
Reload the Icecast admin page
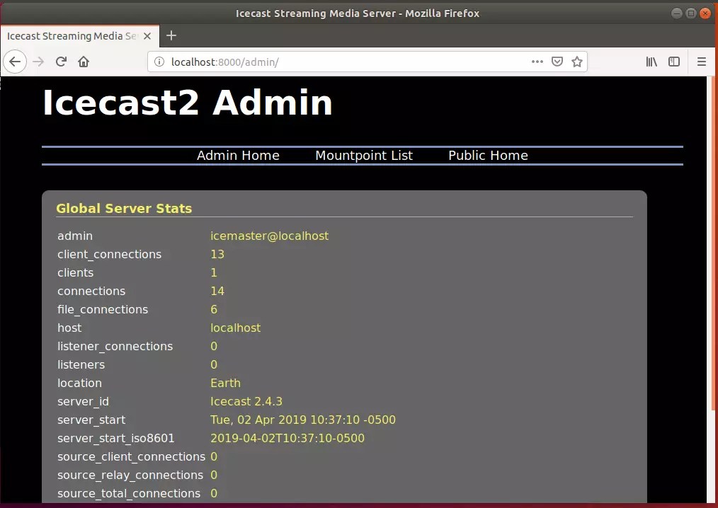tap(61, 62)
